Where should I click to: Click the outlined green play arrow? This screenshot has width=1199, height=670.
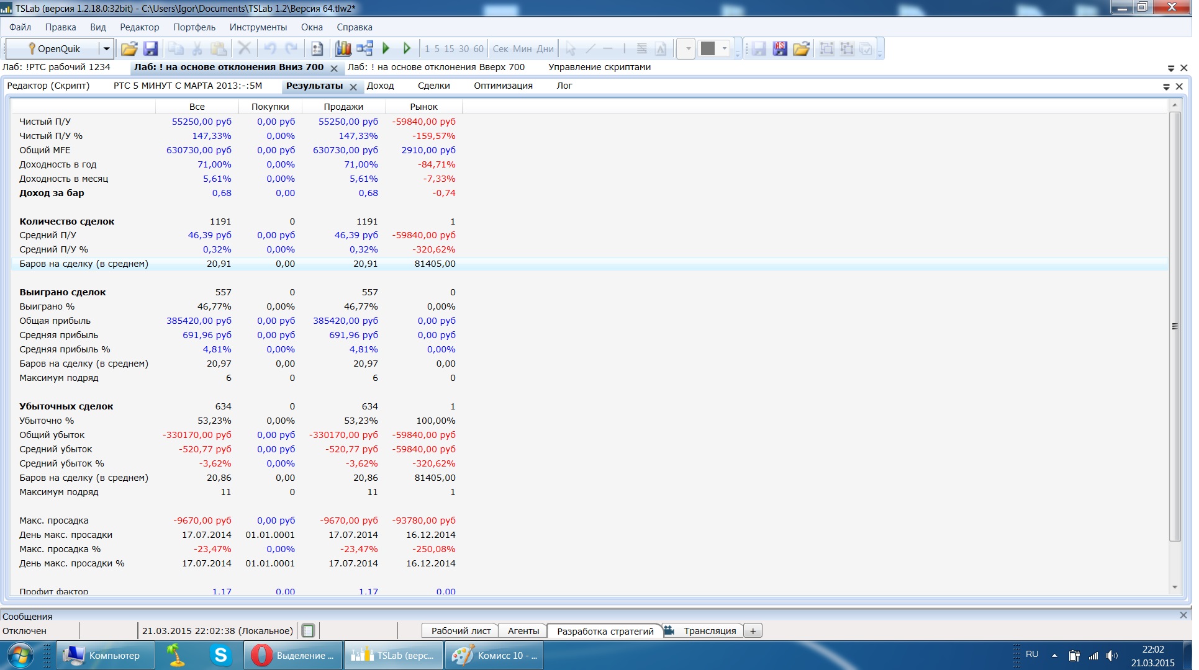pyautogui.click(x=407, y=48)
